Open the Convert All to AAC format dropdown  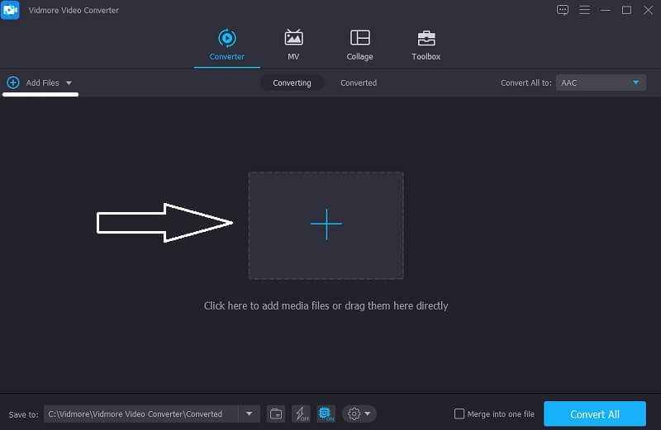coord(600,83)
